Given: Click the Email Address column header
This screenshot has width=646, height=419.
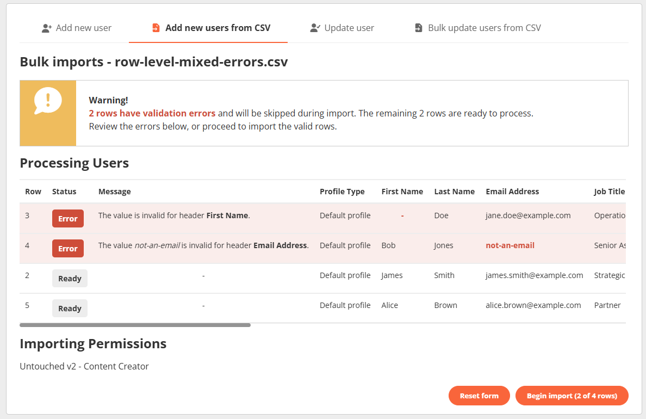Looking at the screenshot, I should [x=512, y=192].
